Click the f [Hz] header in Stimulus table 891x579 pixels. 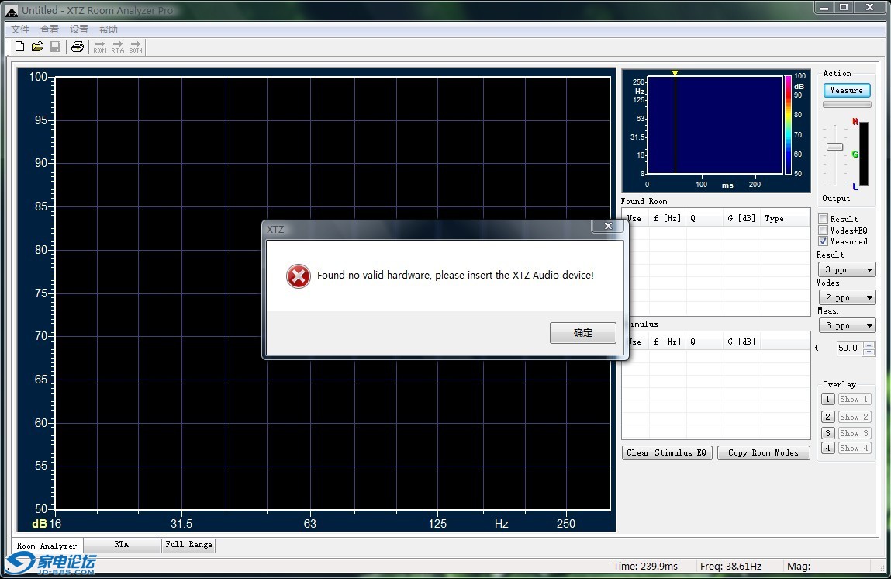pyautogui.click(x=667, y=342)
